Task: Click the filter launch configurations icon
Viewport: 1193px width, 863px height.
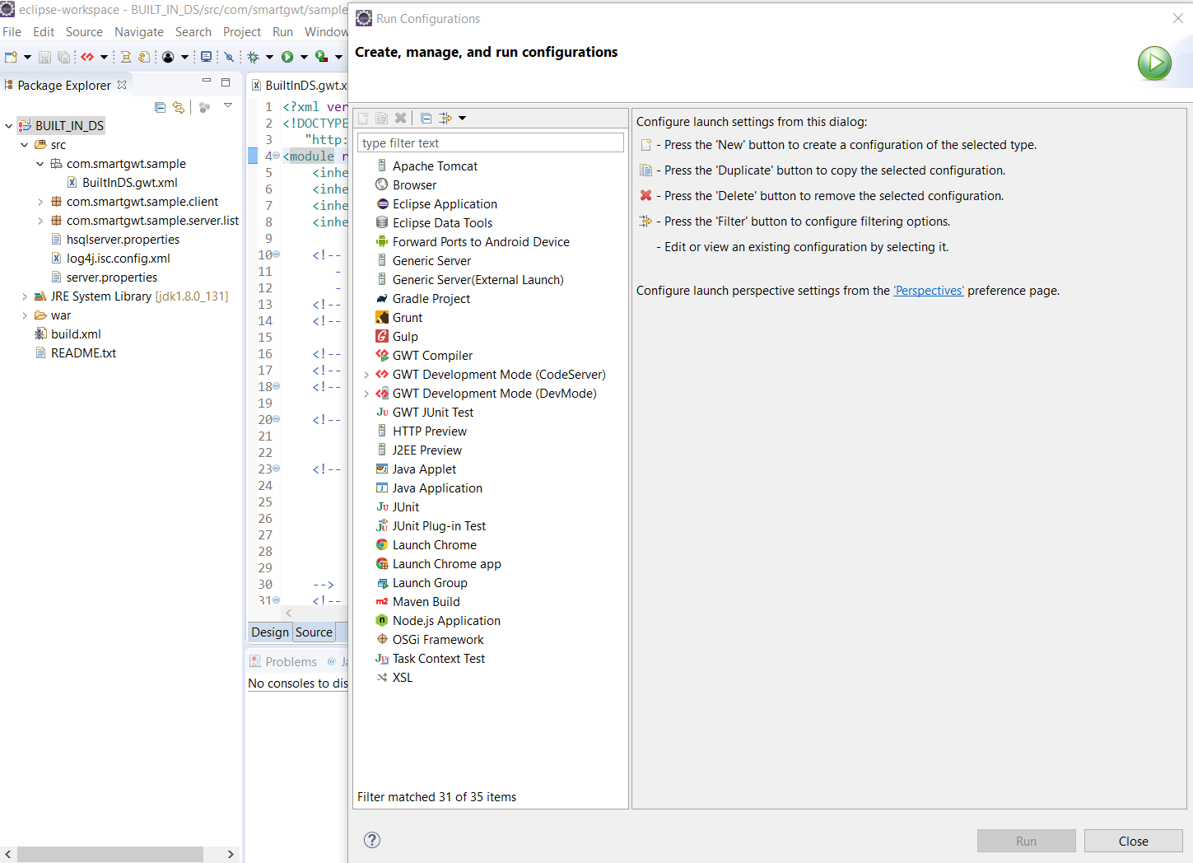Action: tap(445, 119)
